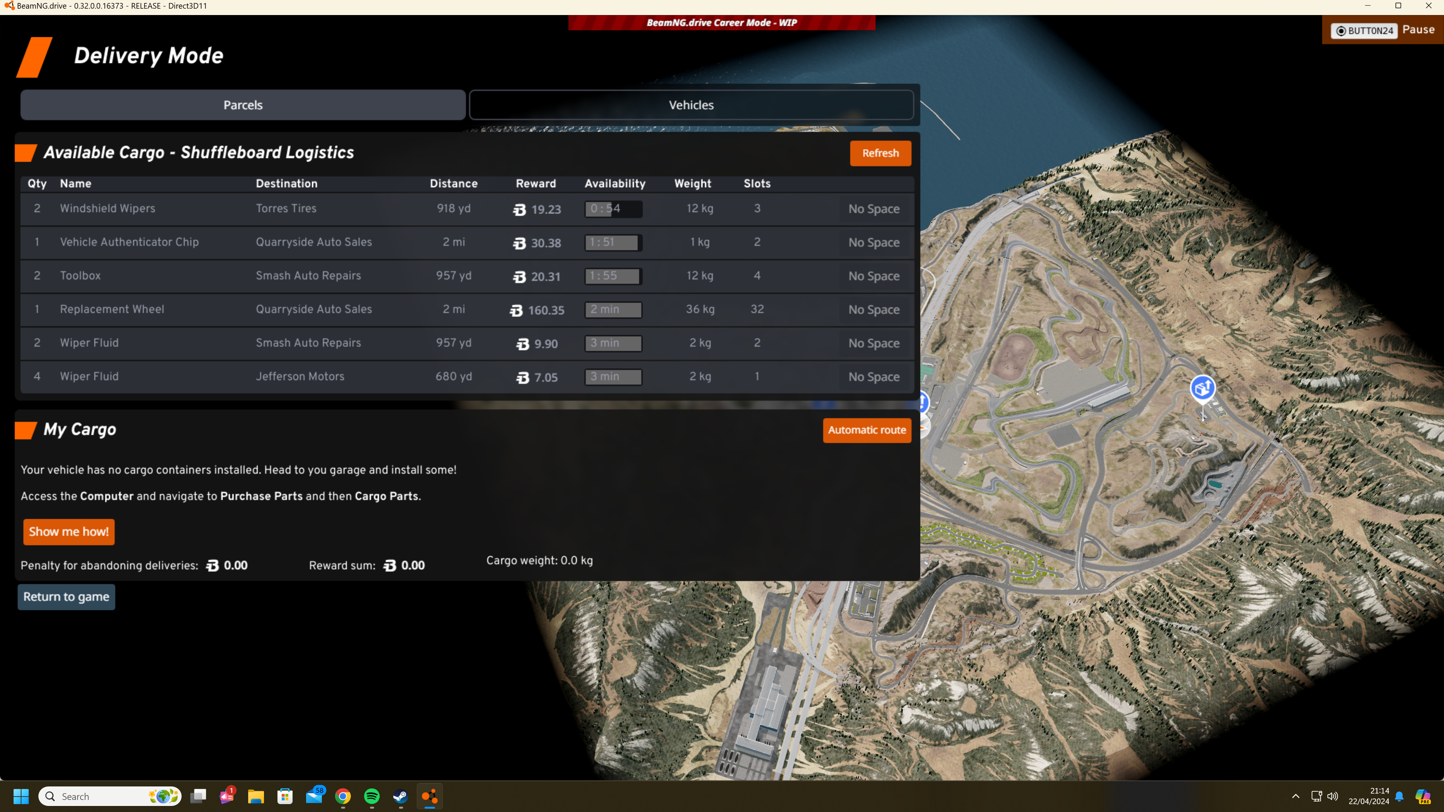Click Vehicle Authenticator Chip 1:51 timer bar

coord(613,242)
